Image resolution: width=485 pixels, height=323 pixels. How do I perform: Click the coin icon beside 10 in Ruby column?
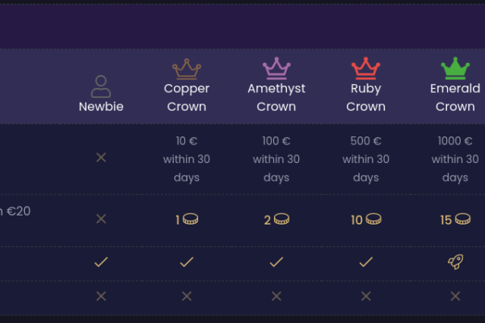[x=373, y=219]
